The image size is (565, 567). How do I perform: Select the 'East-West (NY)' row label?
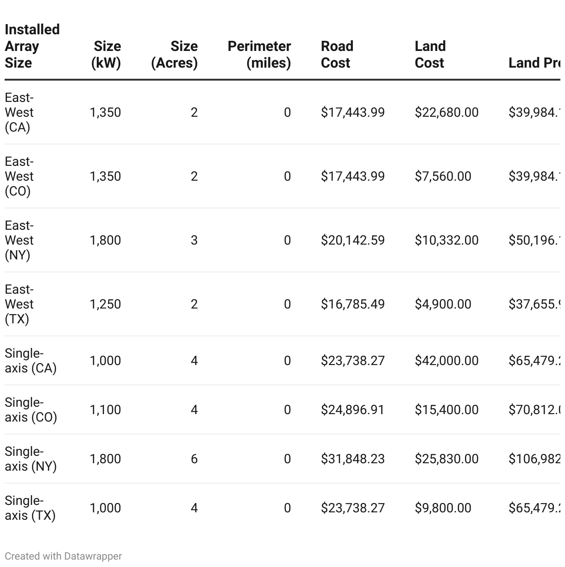click(19, 240)
